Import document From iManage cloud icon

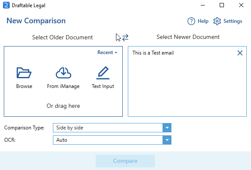pyautogui.click(x=63, y=73)
